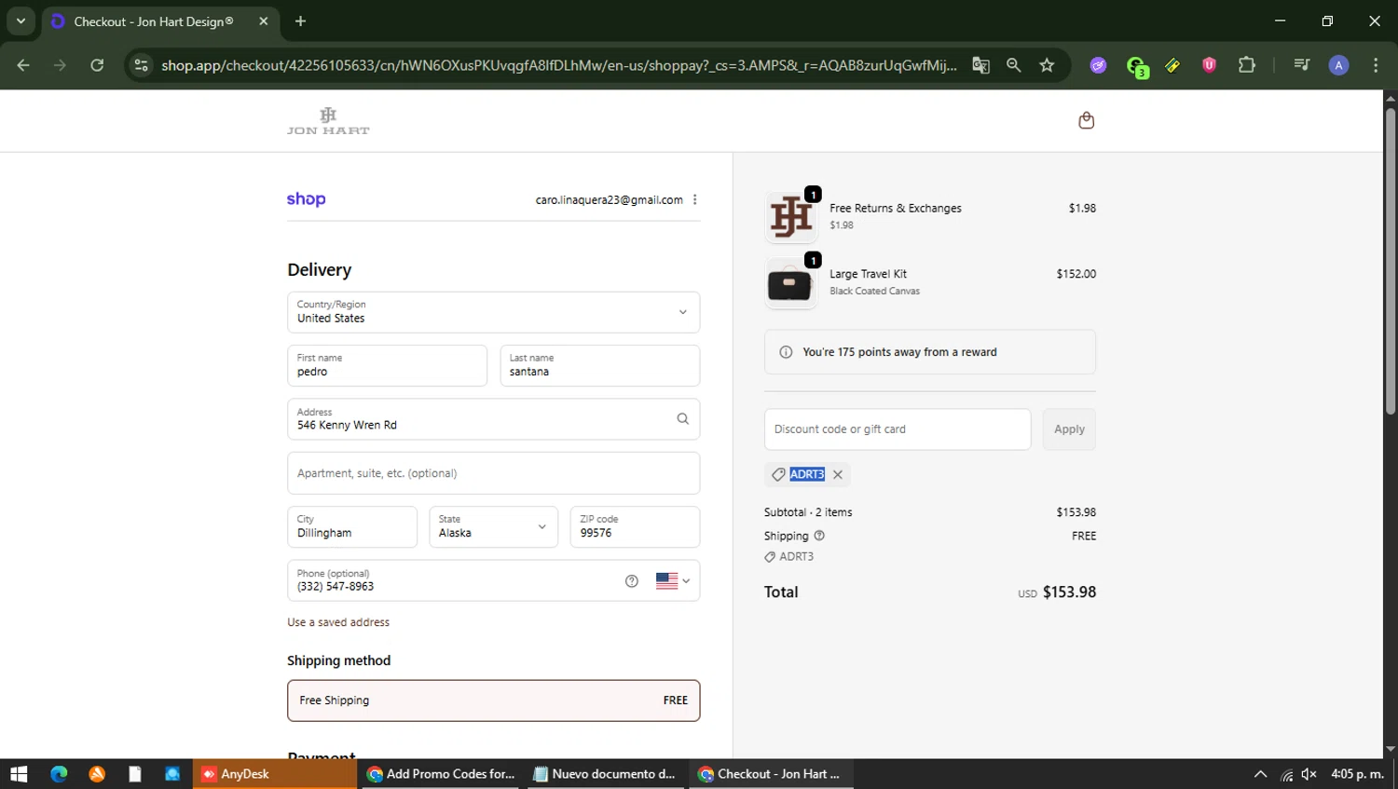Open the orange taskbar app icon
The image size is (1398, 789).
(97, 774)
